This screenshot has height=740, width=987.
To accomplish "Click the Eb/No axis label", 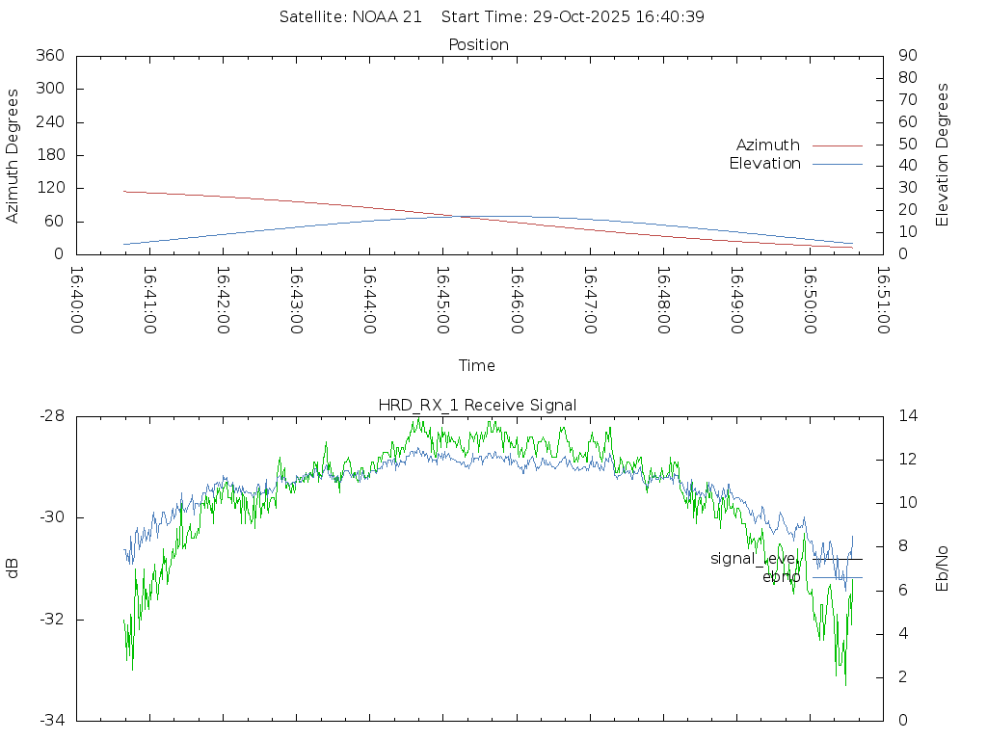I will 943,568.
